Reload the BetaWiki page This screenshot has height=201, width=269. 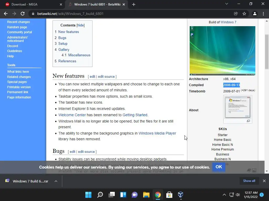click(x=23, y=14)
